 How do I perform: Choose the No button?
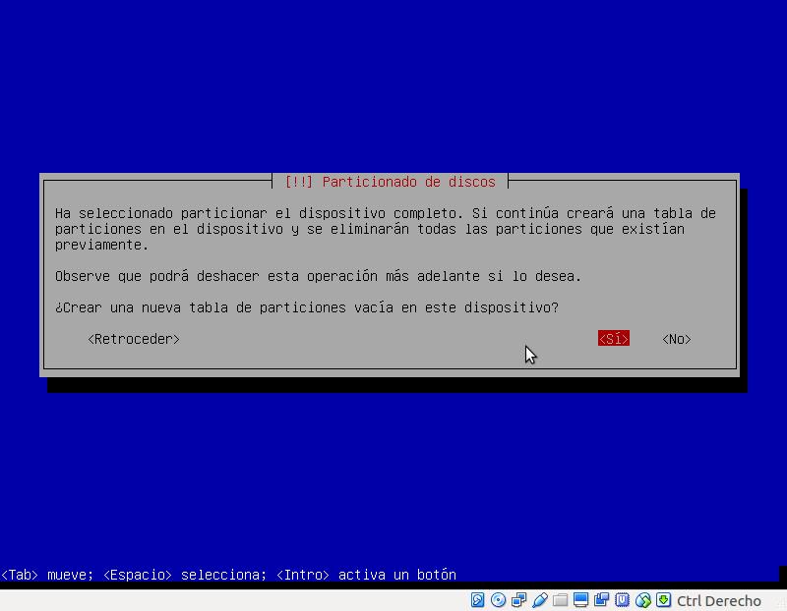677,339
